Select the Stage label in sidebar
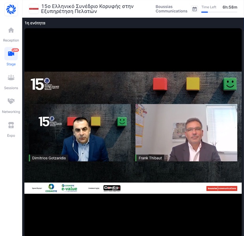This screenshot has width=244, height=236. pyautogui.click(x=11, y=64)
